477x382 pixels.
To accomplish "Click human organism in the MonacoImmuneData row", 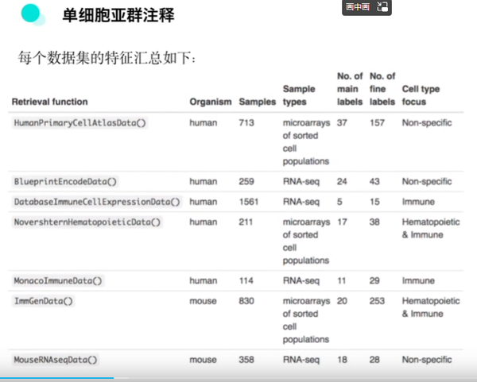I will click(x=204, y=280).
